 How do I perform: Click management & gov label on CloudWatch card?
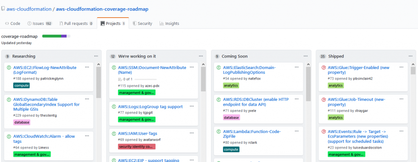32,154
